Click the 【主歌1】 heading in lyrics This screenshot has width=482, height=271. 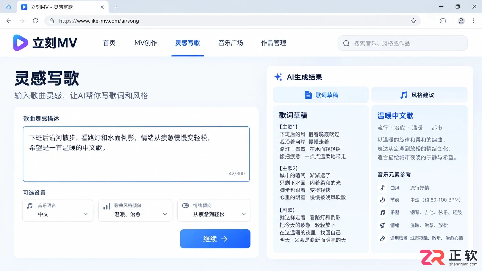click(288, 127)
